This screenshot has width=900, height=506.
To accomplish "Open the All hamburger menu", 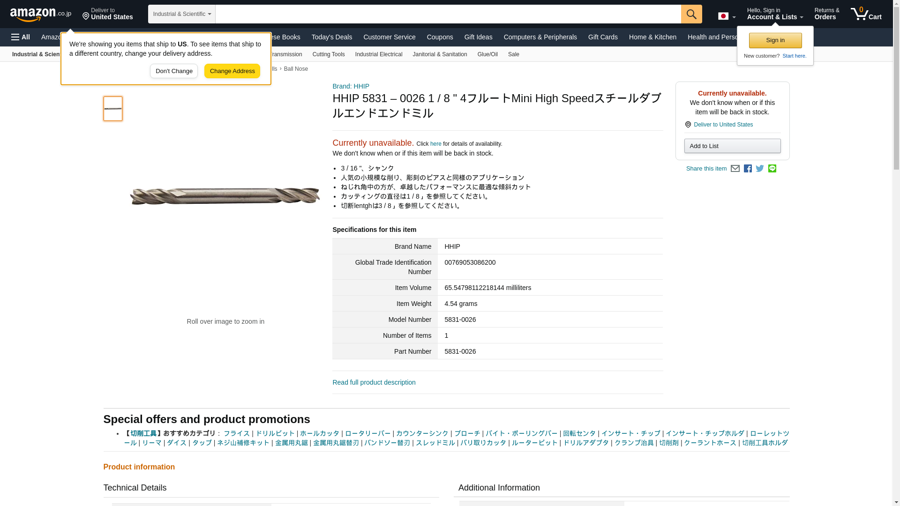I will click(21, 37).
